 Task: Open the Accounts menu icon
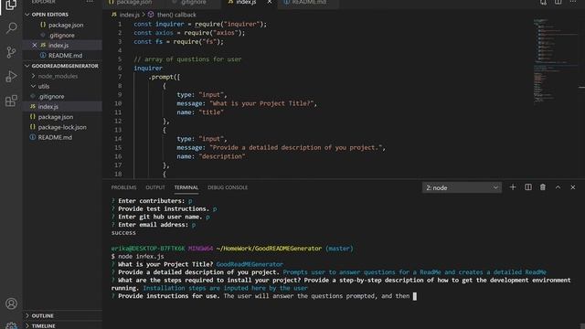[11, 303]
